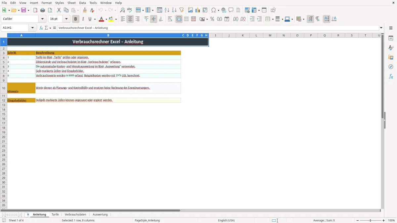Click the 100% zoom level text
This screenshot has height=223, width=397.
pos(391,220)
